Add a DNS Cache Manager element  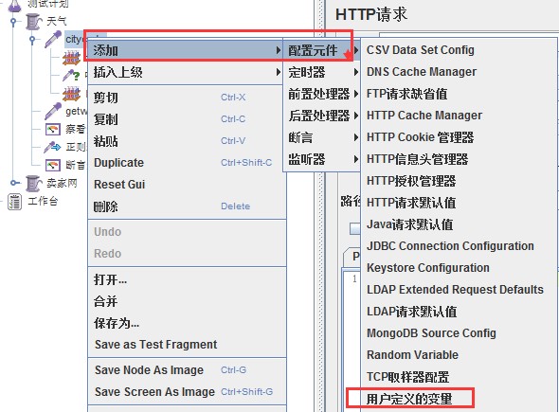pyautogui.click(x=459, y=72)
